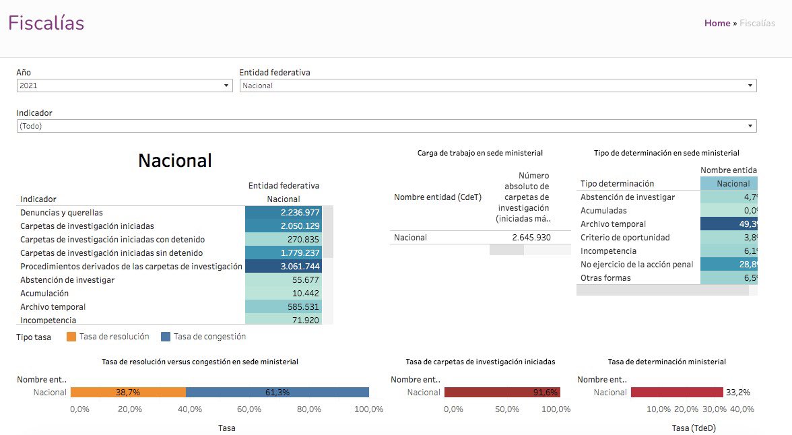The height and width of the screenshot is (435, 792).
Task: Click the blue 61,3% congestion bar
Action: click(x=277, y=392)
